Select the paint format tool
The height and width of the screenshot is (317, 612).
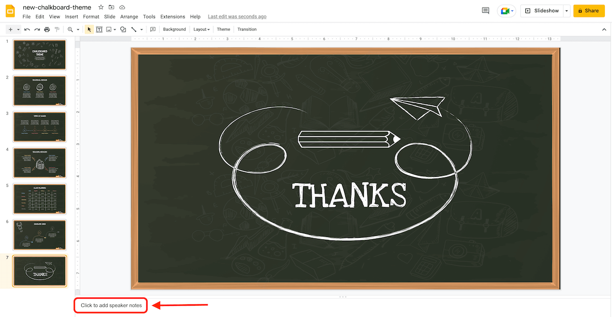coord(57,30)
